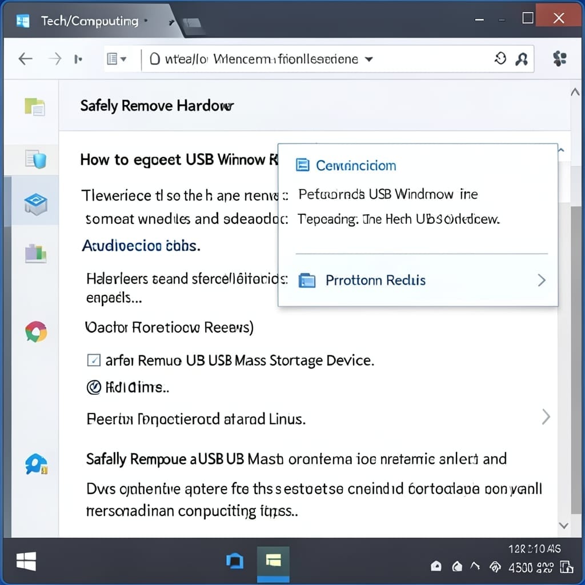
Task: Expand the chevron next to Prrottonn Reduis
Action: pyautogui.click(x=542, y=280)
